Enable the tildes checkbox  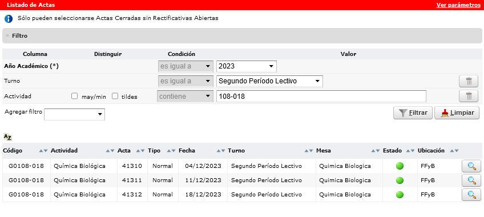pyautogui.click(x=115, y=97)
